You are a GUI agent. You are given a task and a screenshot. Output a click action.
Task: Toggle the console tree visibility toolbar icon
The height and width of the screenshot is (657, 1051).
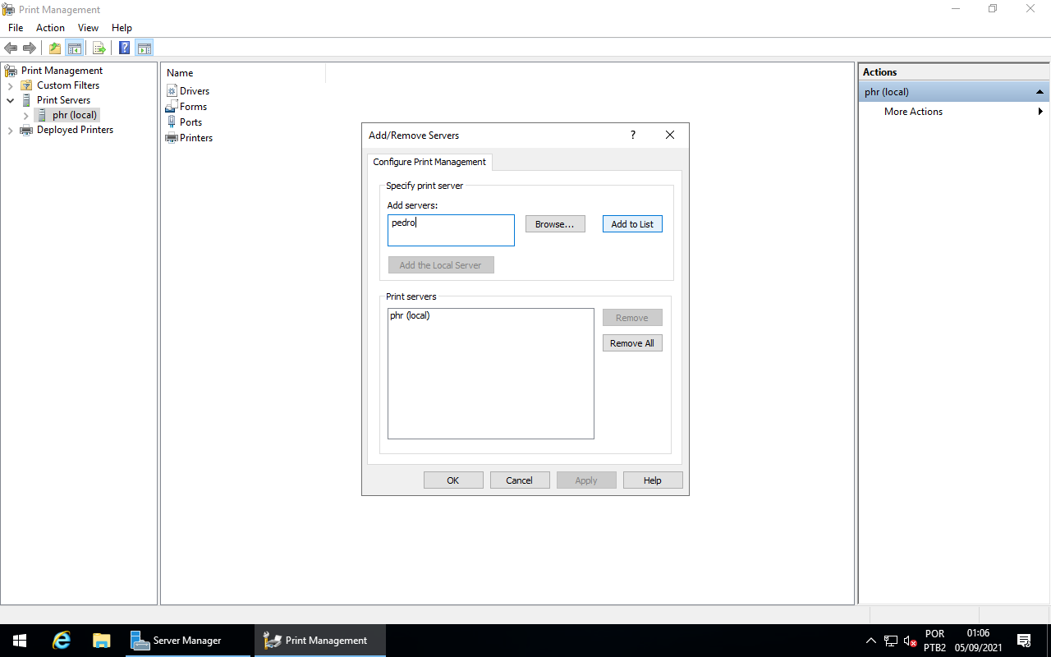coord(75,47)
